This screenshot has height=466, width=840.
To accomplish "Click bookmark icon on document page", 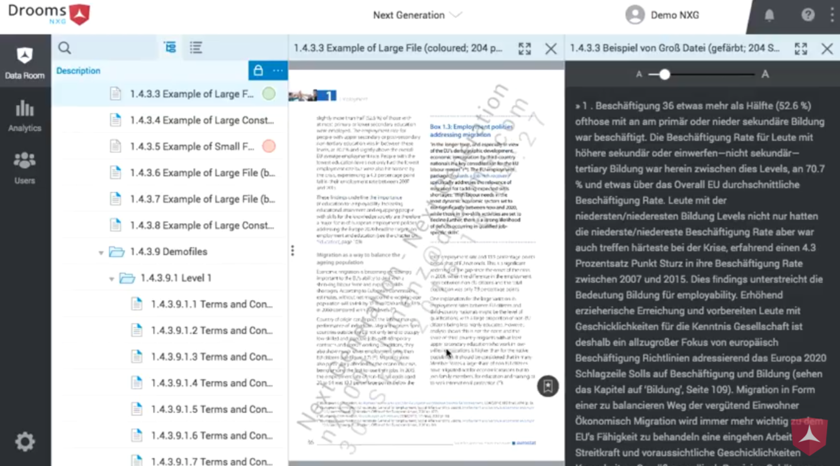I will click(548, 386).
